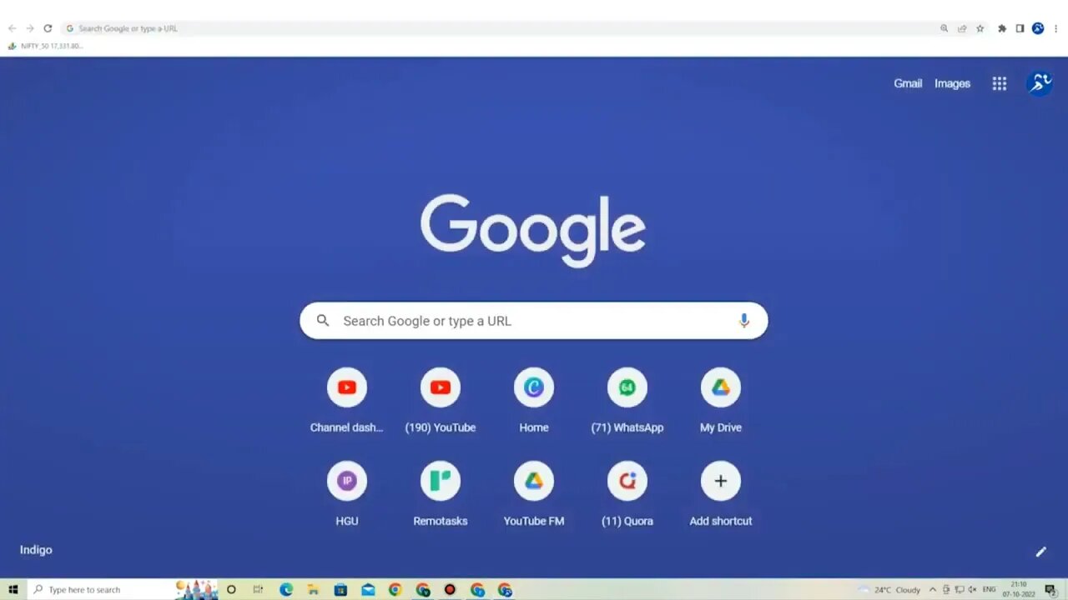Image resolution: width=1068 pixels, height=600 pixels.
Task: Open the Chrome profile avatar in toolbar
Action: click(1038, 28)
